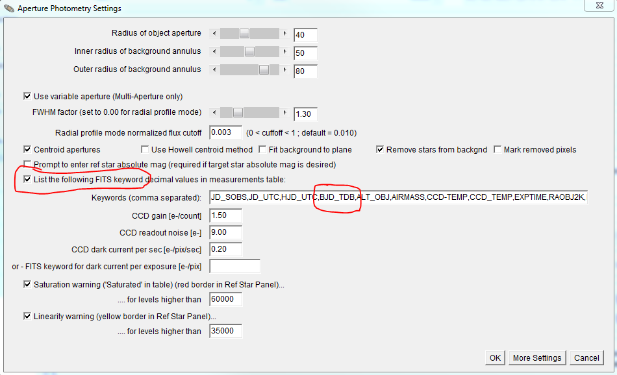Uncheck Centroid apertures option
Screen dimensions: 617x375
point(27,150)
